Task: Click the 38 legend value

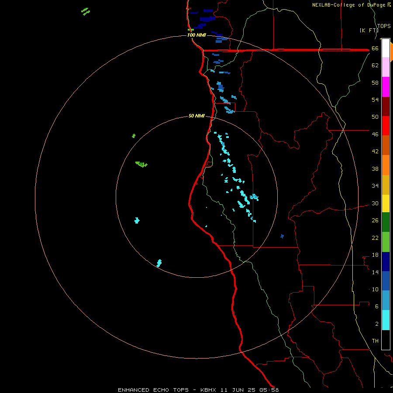Action: (x=375, y=169)
